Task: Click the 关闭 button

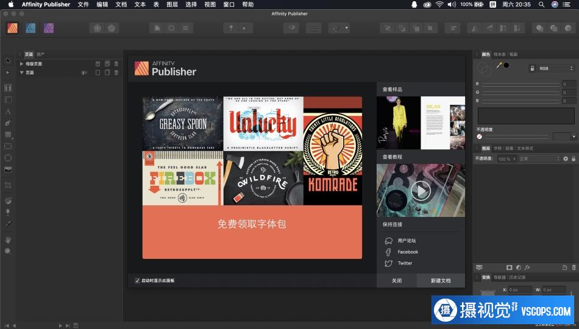Action: [x=397, y=281]
